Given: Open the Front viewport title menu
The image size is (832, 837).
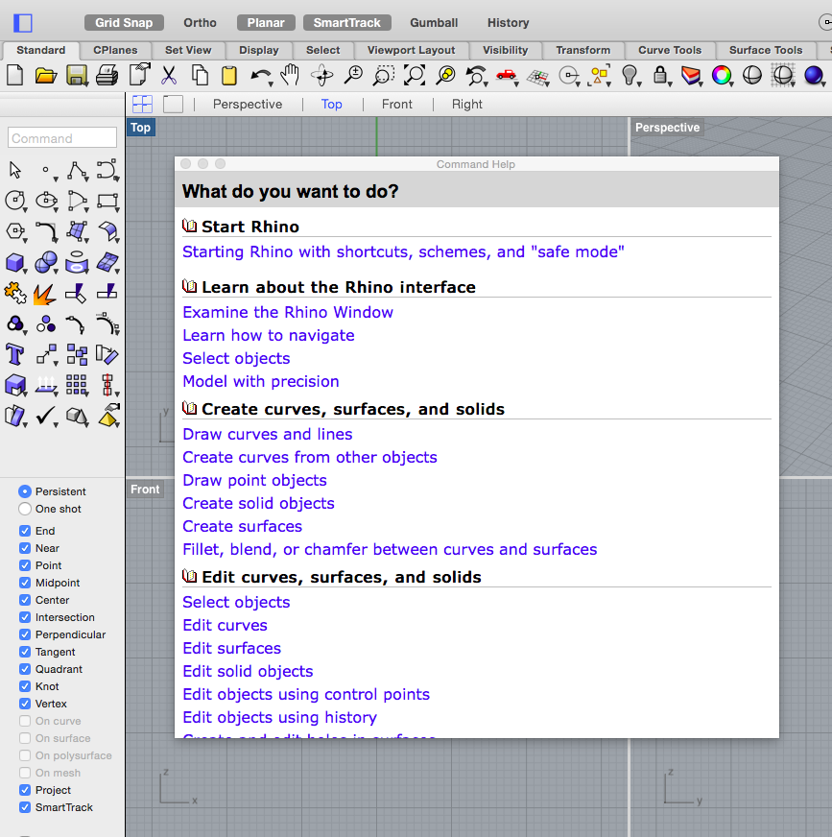Looking at the screenshot, I should 145,490.
